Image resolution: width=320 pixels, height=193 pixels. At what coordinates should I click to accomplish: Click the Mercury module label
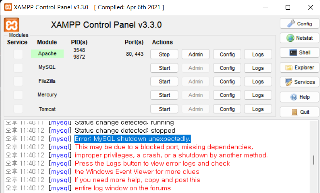pyautogui.click(x=47, y=95)
